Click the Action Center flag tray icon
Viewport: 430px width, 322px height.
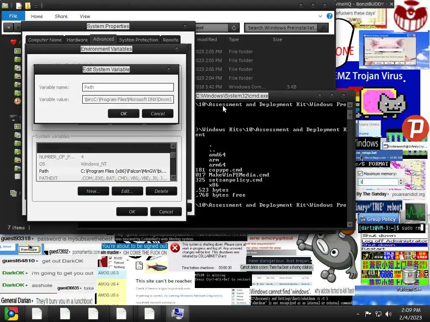(x=368, y=314)
